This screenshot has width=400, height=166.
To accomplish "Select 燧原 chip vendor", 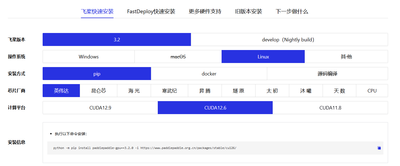I will 239,91.
